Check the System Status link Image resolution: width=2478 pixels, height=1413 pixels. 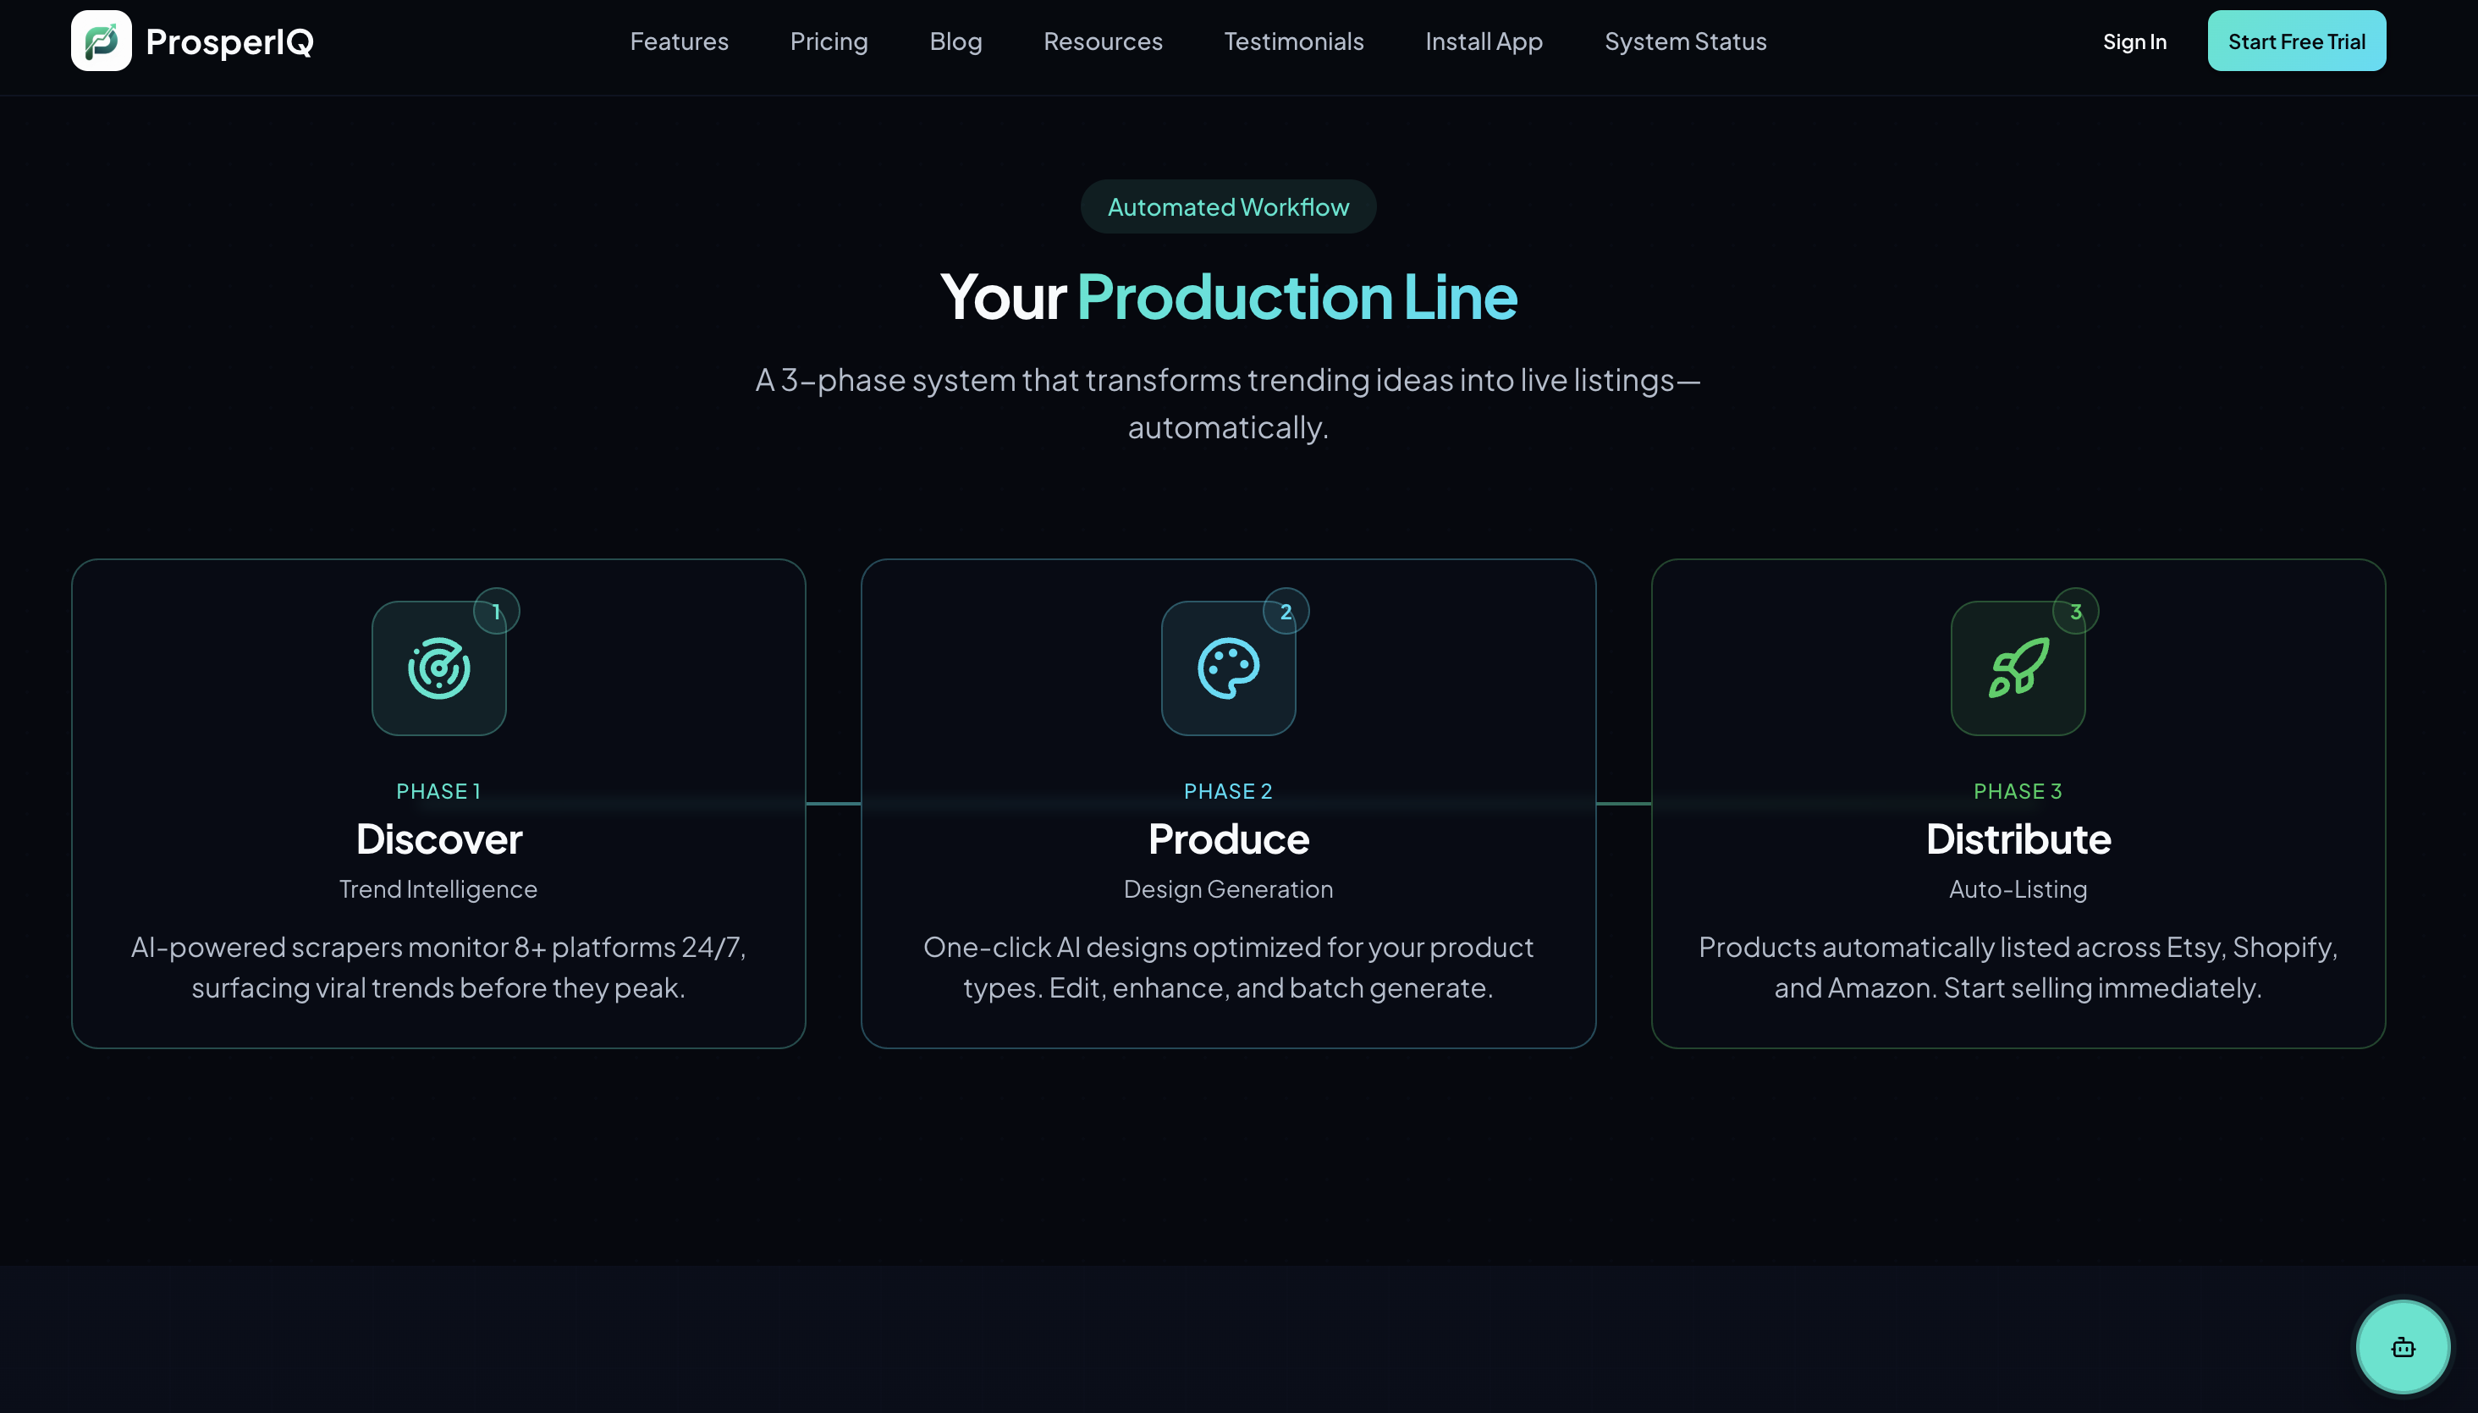[1685, 41]
